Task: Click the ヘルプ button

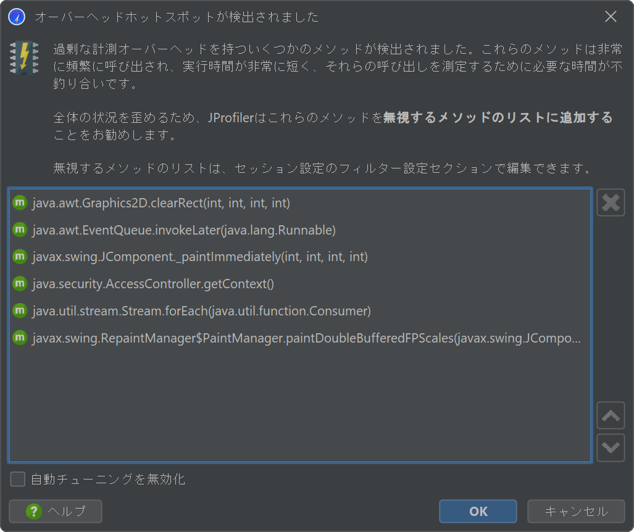Action: click(56, 512)
